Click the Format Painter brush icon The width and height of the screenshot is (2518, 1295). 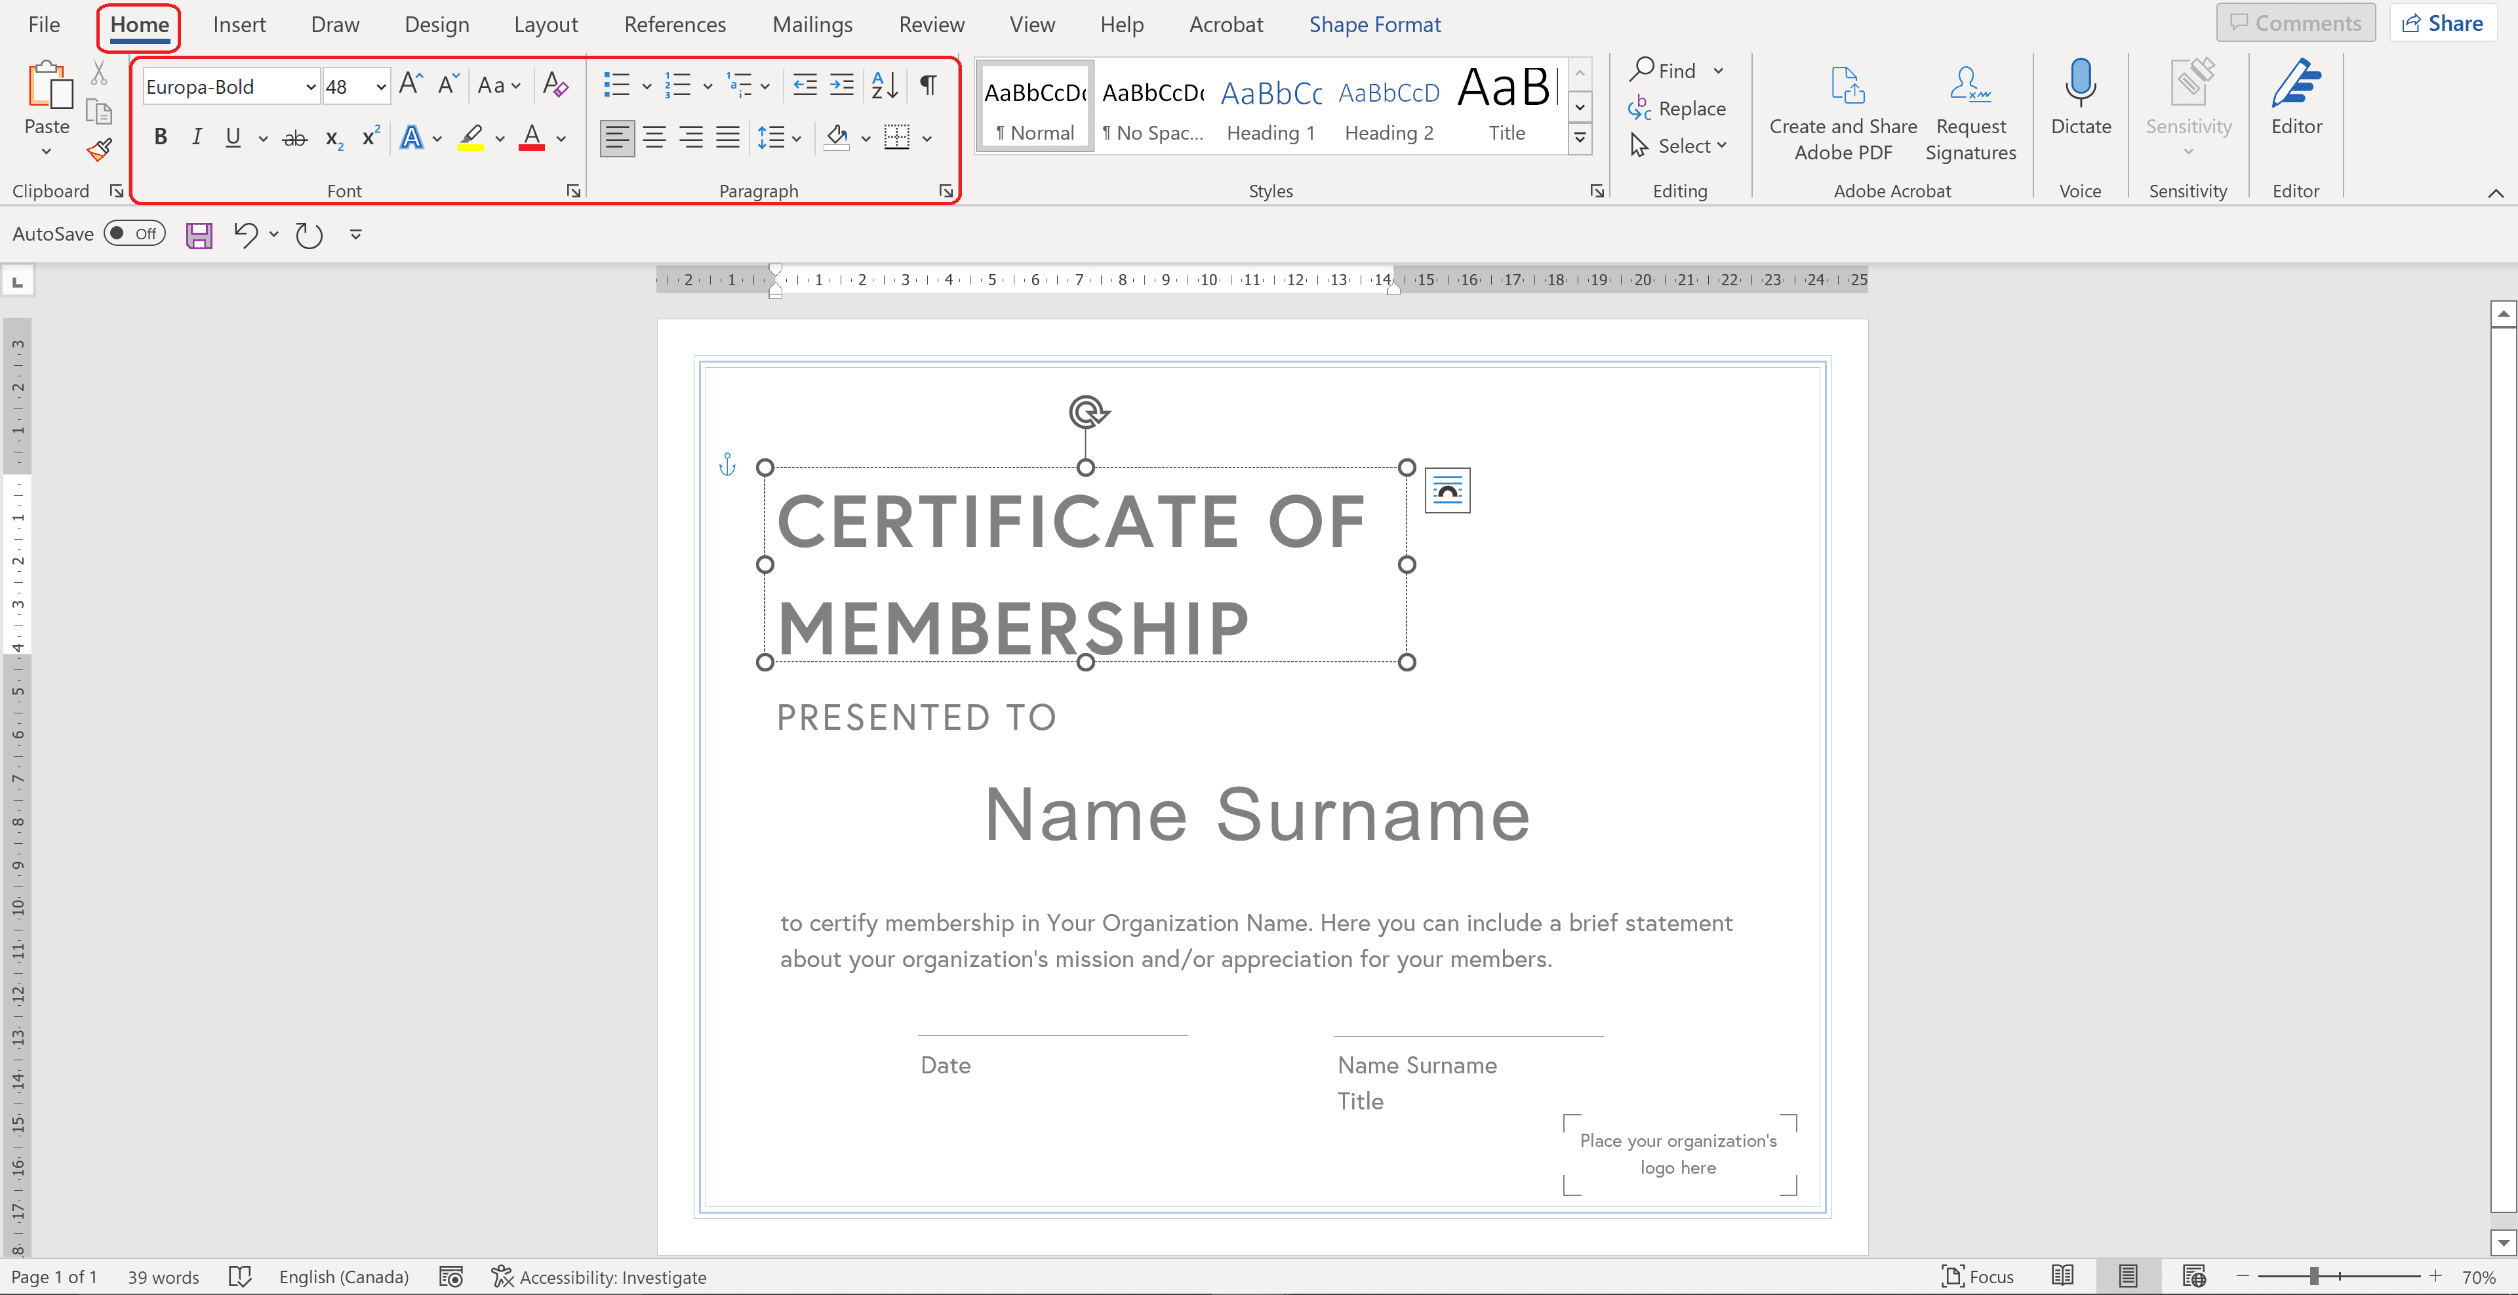pyautogui.click(x=99, y=149)
